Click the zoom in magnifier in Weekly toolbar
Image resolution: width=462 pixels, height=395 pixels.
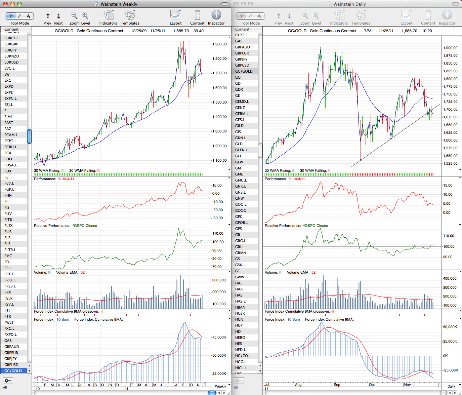click(x=85, y=15)
